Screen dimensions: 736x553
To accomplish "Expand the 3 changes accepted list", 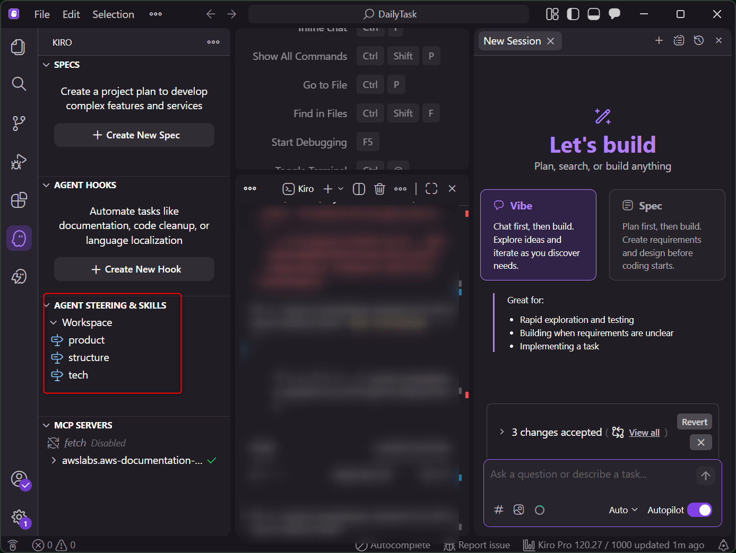I will pos(501,432).
